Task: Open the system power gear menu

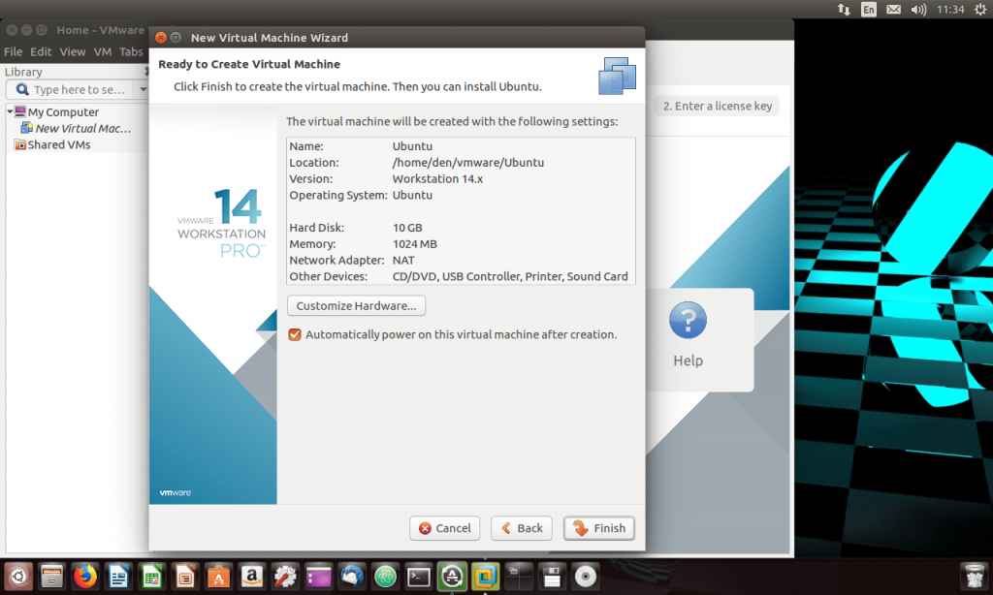Action: coord(980,10)
